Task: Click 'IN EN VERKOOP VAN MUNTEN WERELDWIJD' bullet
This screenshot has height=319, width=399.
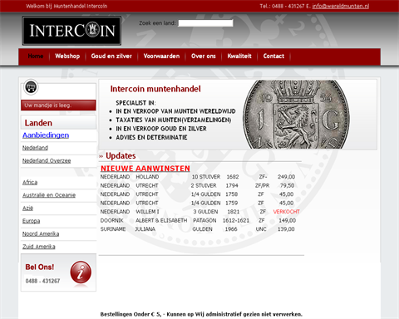Action: click(175, 111)
